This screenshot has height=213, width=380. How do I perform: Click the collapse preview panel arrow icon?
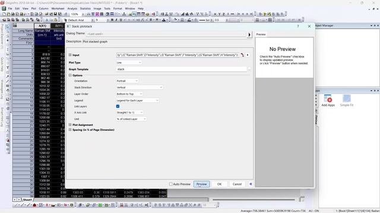251,184
